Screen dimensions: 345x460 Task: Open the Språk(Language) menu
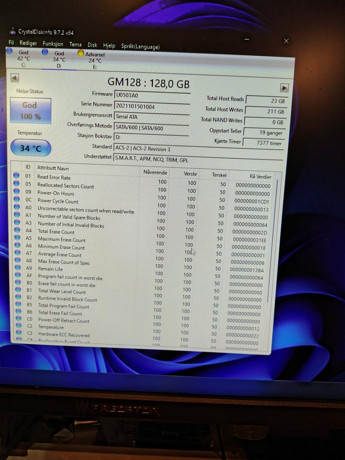click(141, 46)
